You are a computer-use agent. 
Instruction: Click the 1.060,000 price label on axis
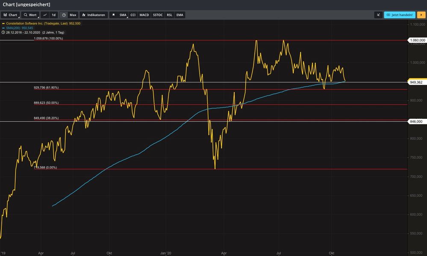click(417, 40)
